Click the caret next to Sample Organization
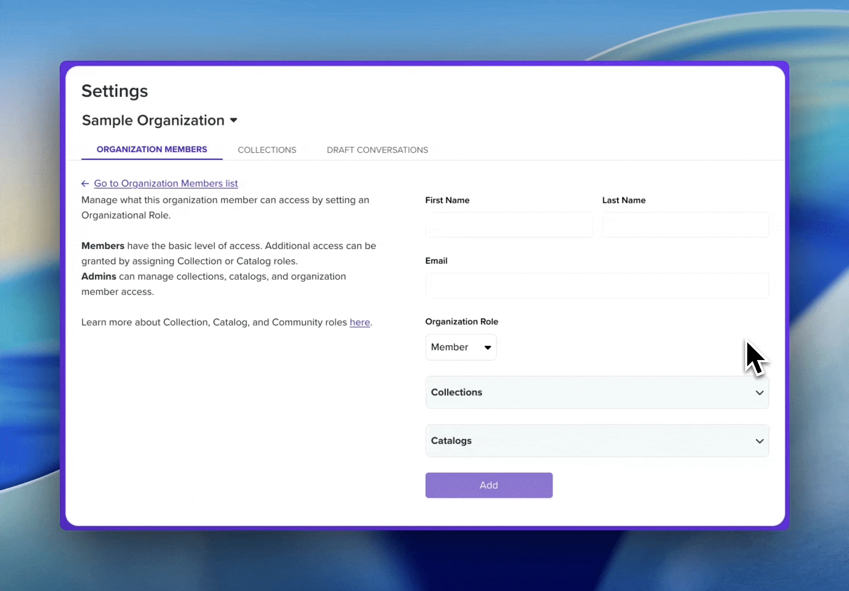849x591 pixels. (234, 120)
